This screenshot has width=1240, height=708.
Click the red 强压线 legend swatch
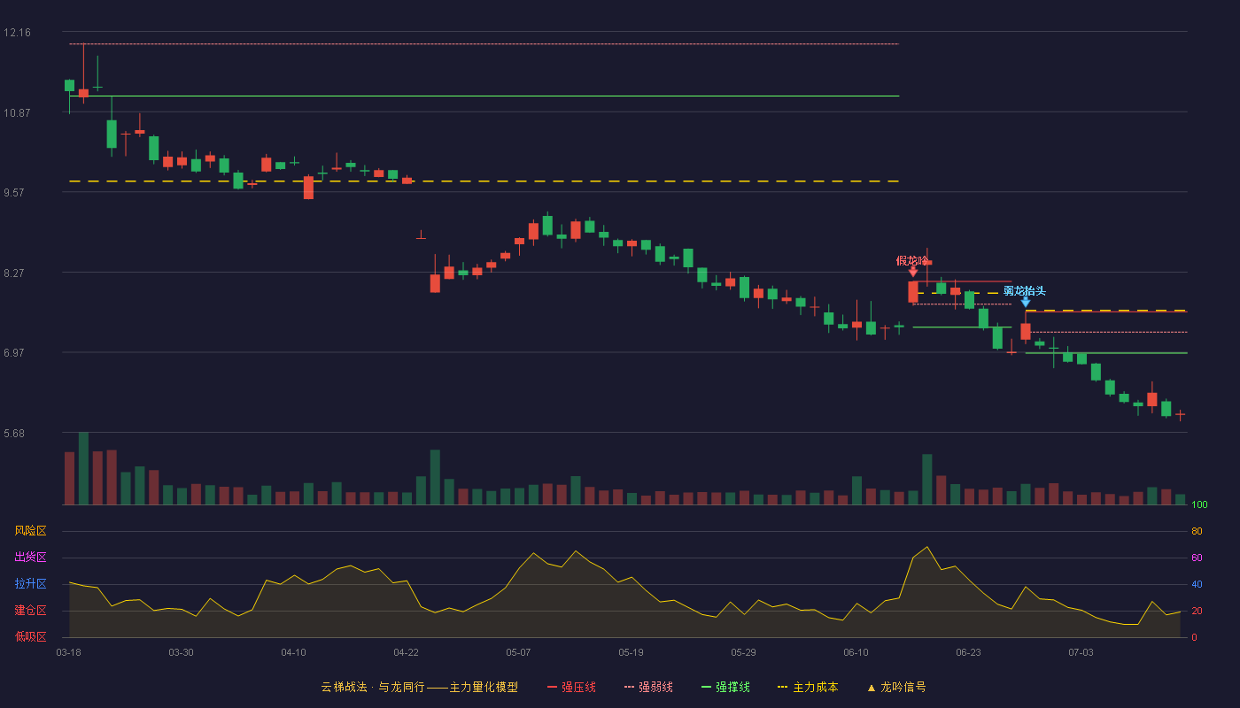(x=552, y=687)
